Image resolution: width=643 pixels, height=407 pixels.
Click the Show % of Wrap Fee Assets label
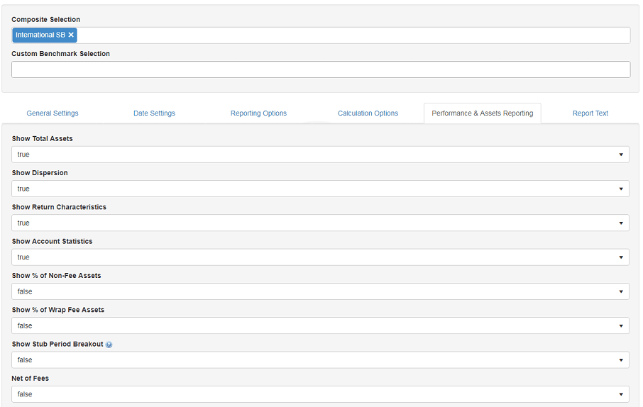(57, 310)
